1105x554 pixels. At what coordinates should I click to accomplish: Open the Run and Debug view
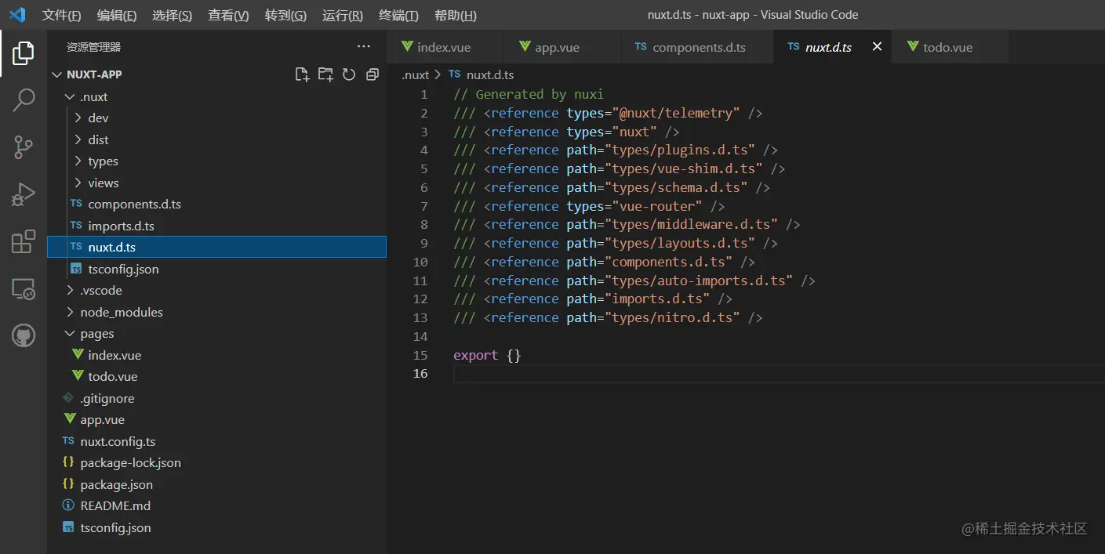pyautogui.click(x=24, y=194)
